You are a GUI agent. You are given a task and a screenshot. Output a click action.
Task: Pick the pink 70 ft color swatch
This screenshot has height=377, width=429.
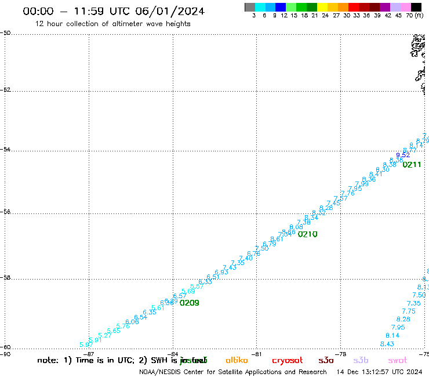405,7
